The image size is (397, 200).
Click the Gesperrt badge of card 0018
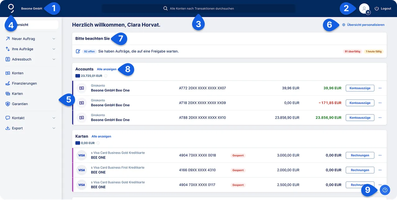coord(238,155)
